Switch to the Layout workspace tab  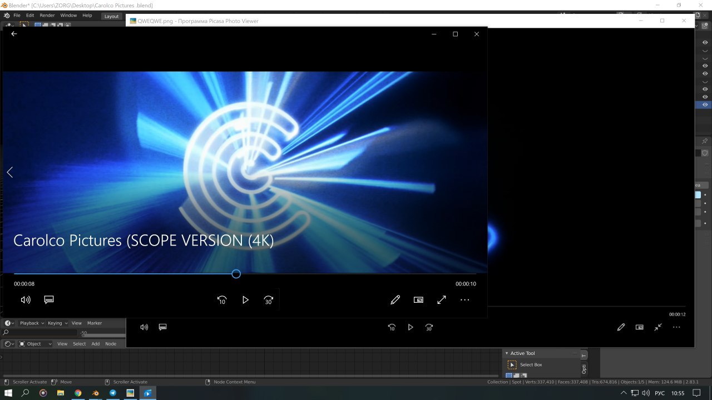[x=112, y=16]
